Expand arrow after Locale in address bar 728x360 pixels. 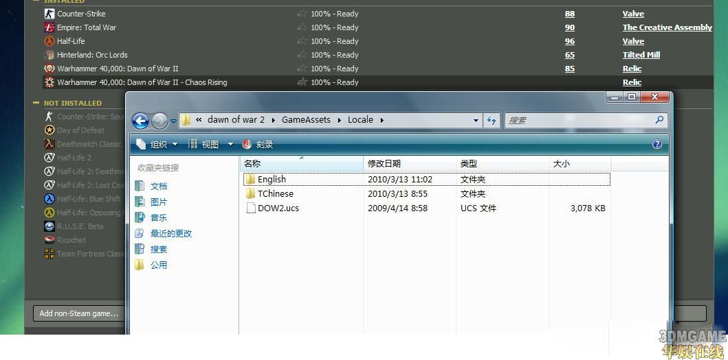(382, 120)
